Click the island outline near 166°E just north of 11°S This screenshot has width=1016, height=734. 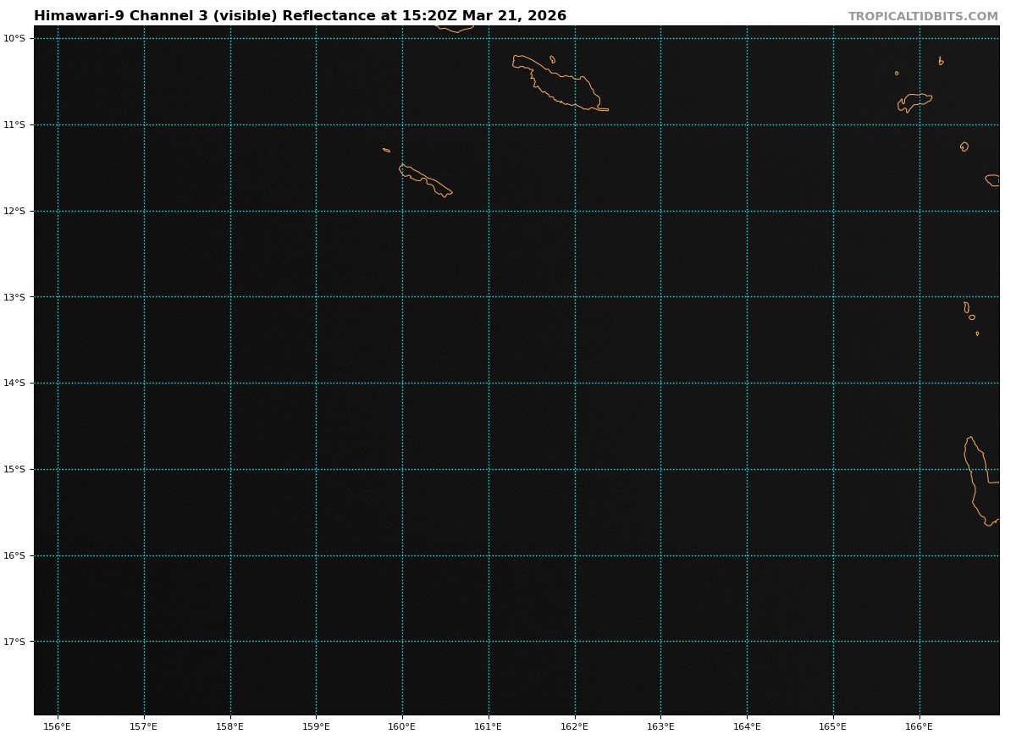coord(914,102)
